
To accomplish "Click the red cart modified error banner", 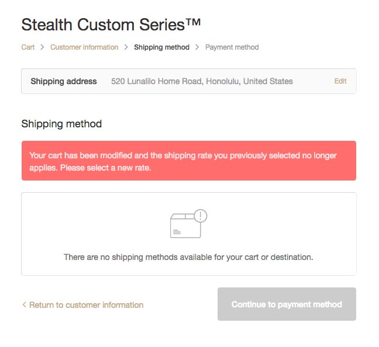I will click(189, 161).
